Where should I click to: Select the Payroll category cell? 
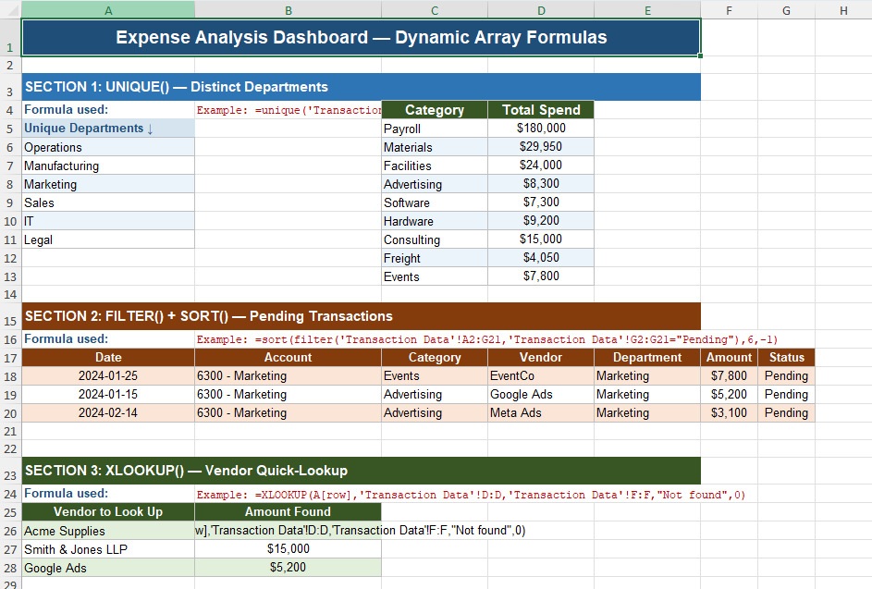click(x=435, y=129)
